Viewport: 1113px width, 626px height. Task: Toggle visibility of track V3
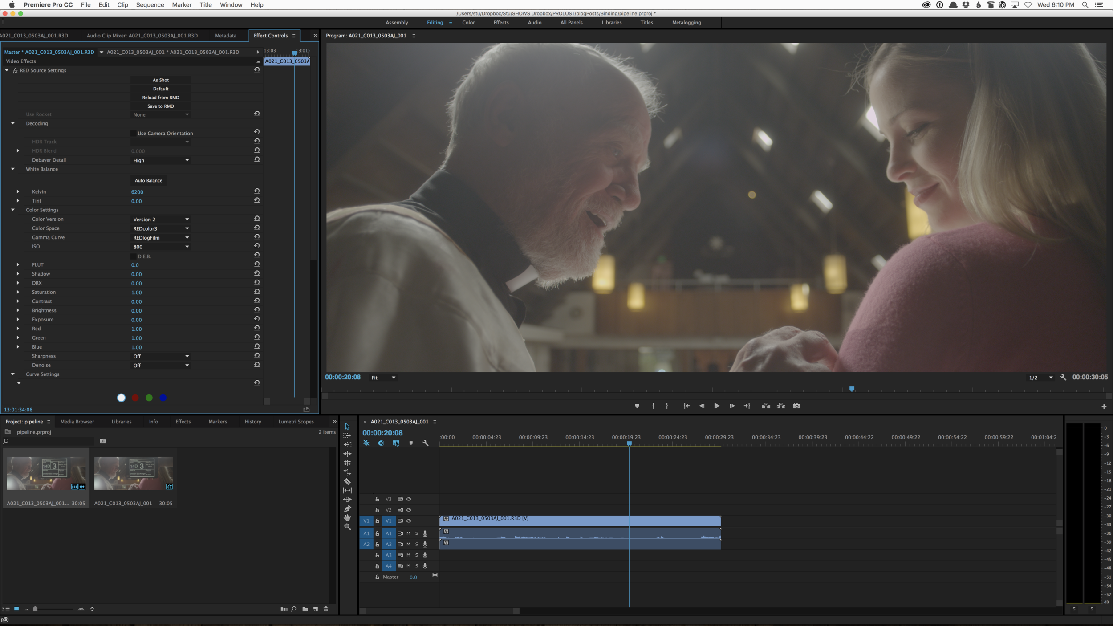[409, 499]
